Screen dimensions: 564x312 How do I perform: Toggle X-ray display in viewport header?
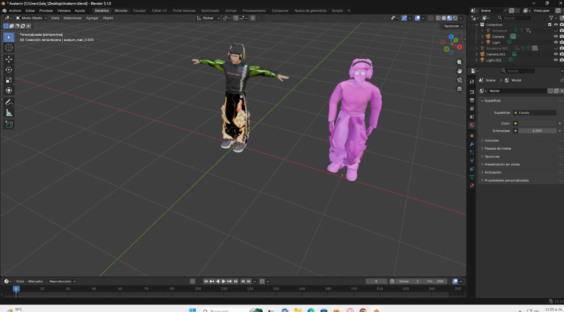click(x=431, y=18)
